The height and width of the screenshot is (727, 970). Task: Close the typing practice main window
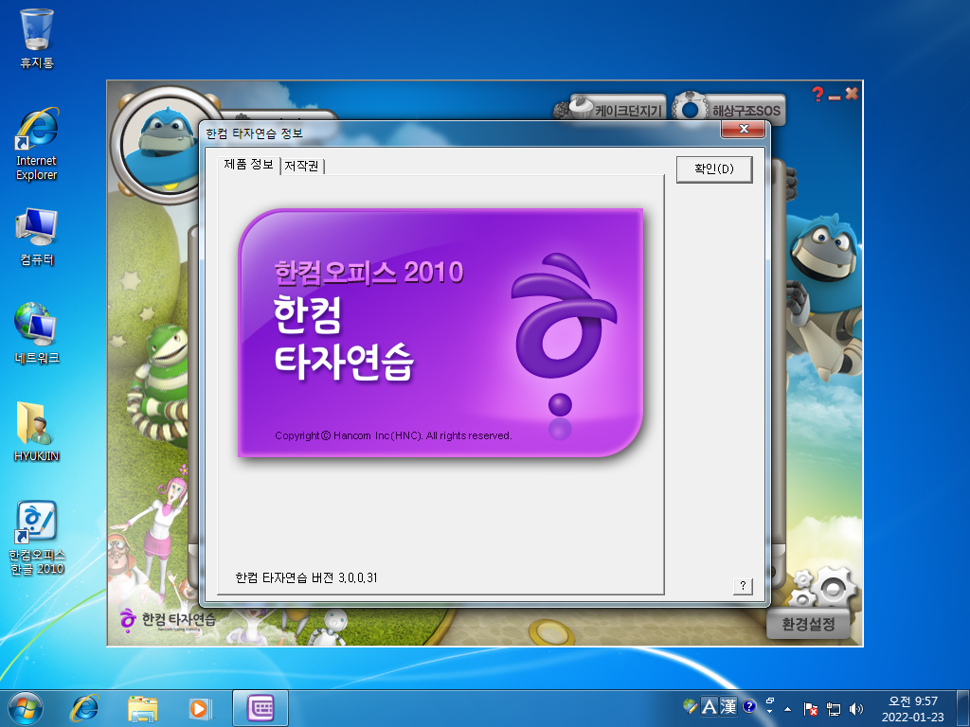click(x=852, y=94)
